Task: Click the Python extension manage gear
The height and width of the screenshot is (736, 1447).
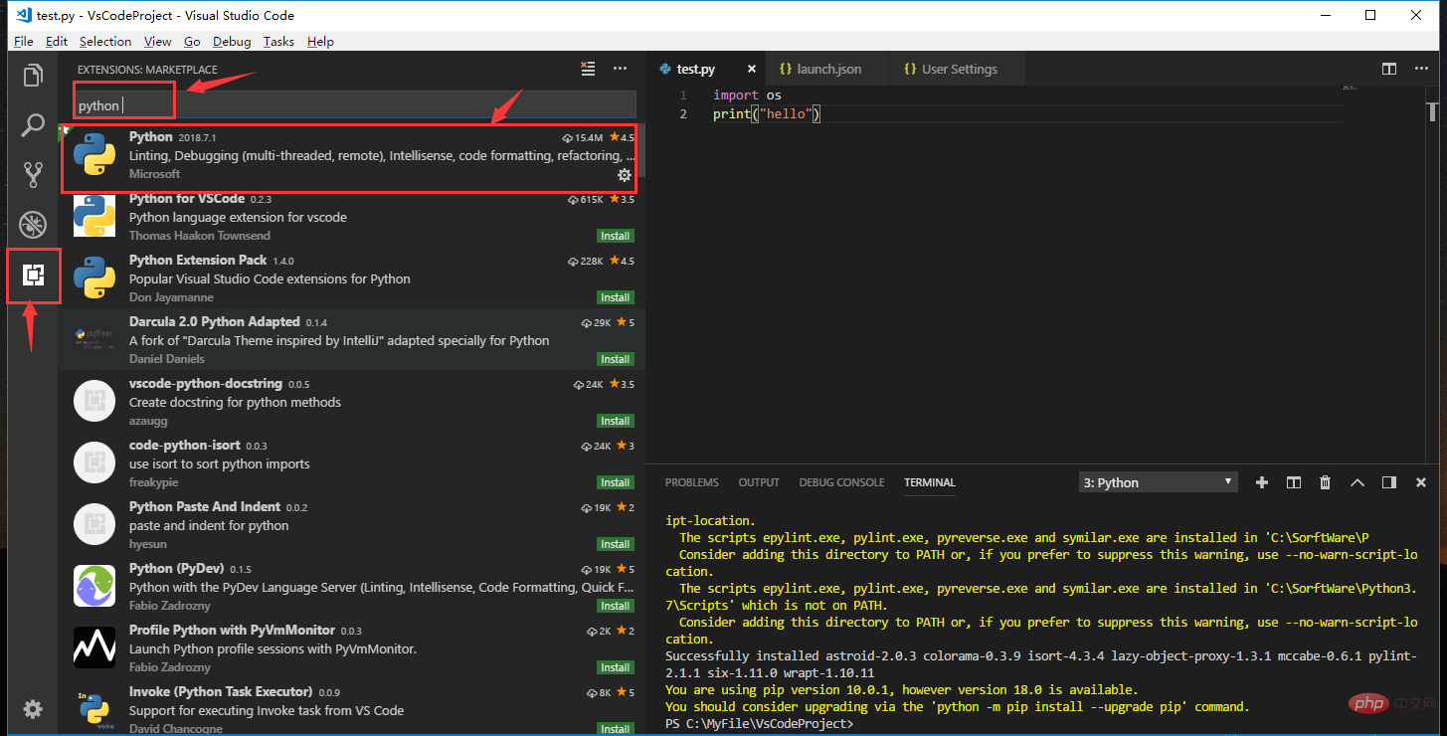Action: (625, 175)
